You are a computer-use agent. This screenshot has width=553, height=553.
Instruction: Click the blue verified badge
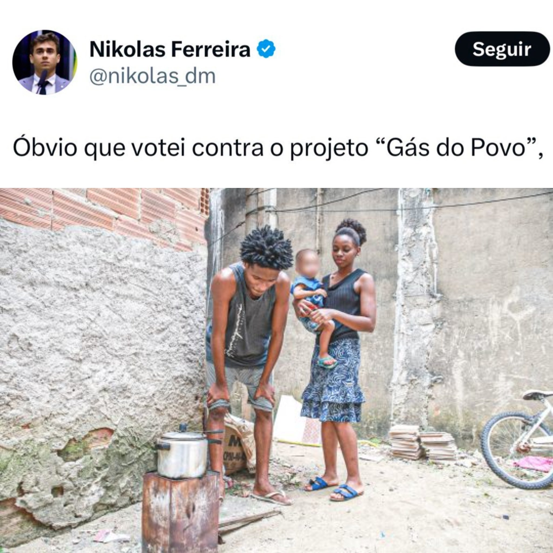(x=266, y=49)
